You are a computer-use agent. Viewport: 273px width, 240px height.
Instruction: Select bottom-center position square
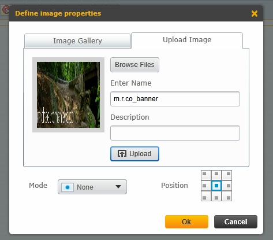tap(216, 196)
